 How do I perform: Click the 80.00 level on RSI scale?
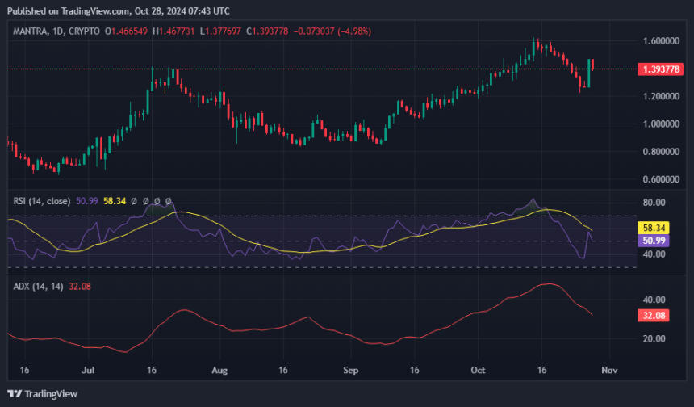click(x=654, y=203)
